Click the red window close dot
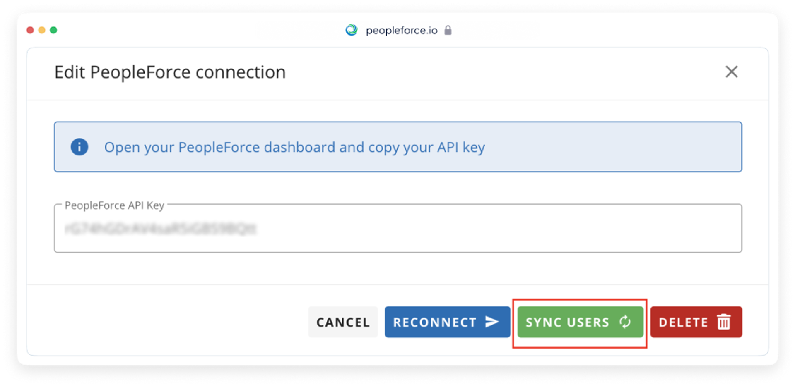This screenshot has height=387, width=795. (x=30, y=30)
